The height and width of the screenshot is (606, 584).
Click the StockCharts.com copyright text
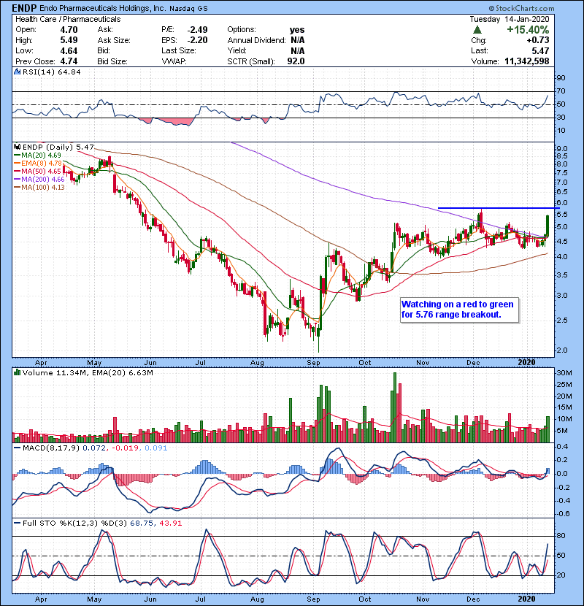[x=521, y=8]
